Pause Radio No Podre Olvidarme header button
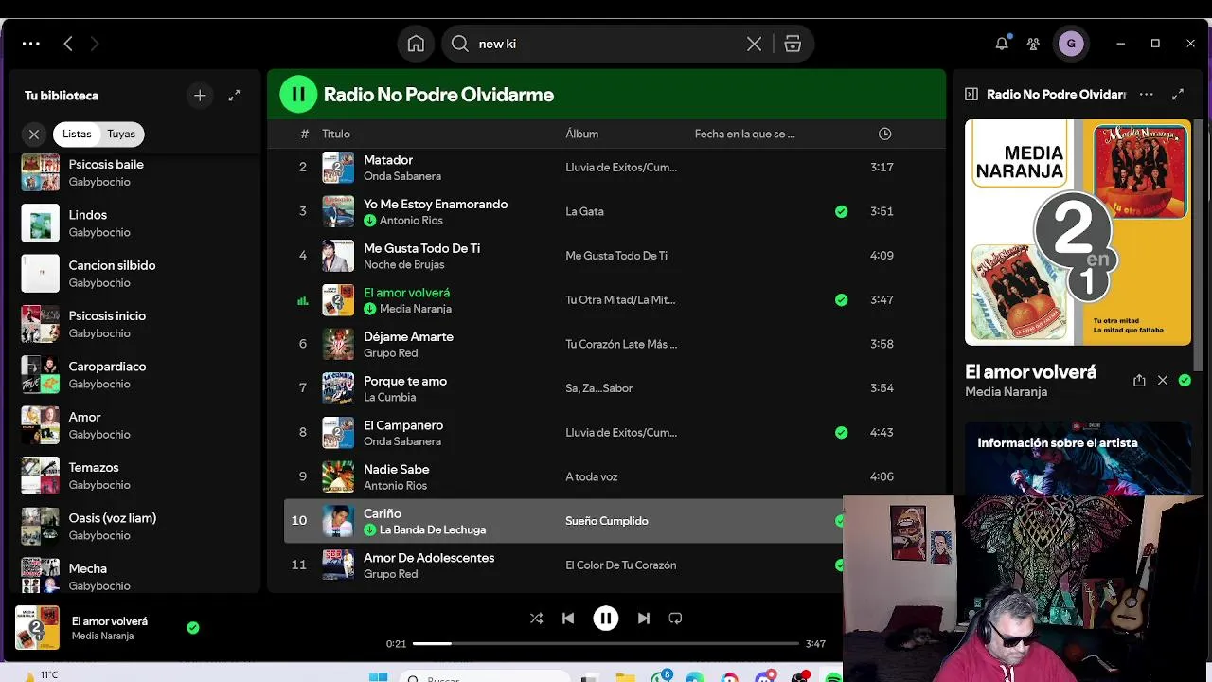The image size is (1212, 682). click(298, 94)
